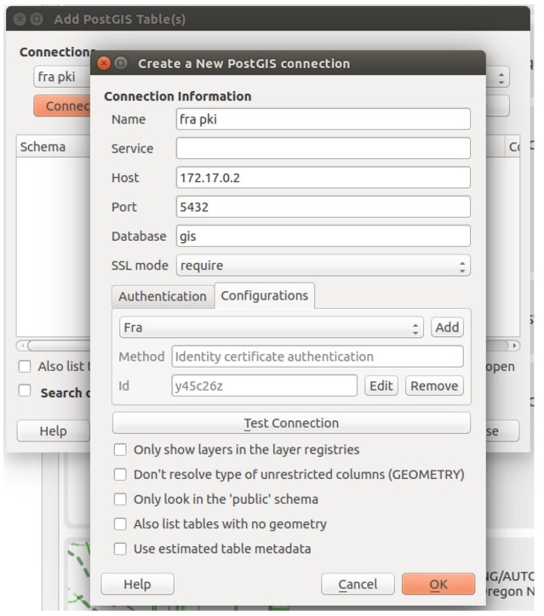Enable Also list tables with no geometry
The image size is (544, 616).
tap(120, 524)
